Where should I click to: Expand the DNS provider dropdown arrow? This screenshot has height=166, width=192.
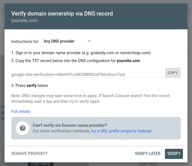tap(89, 41)
